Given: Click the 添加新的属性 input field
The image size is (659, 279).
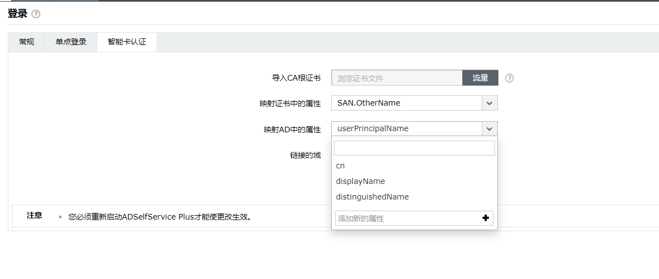Looking at the screenshot, I should pos(407,218).
